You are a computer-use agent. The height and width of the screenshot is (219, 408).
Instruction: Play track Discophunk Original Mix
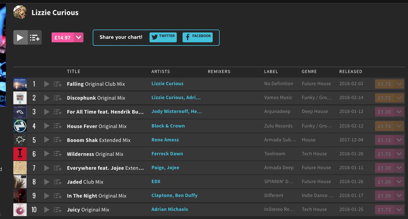47,98
